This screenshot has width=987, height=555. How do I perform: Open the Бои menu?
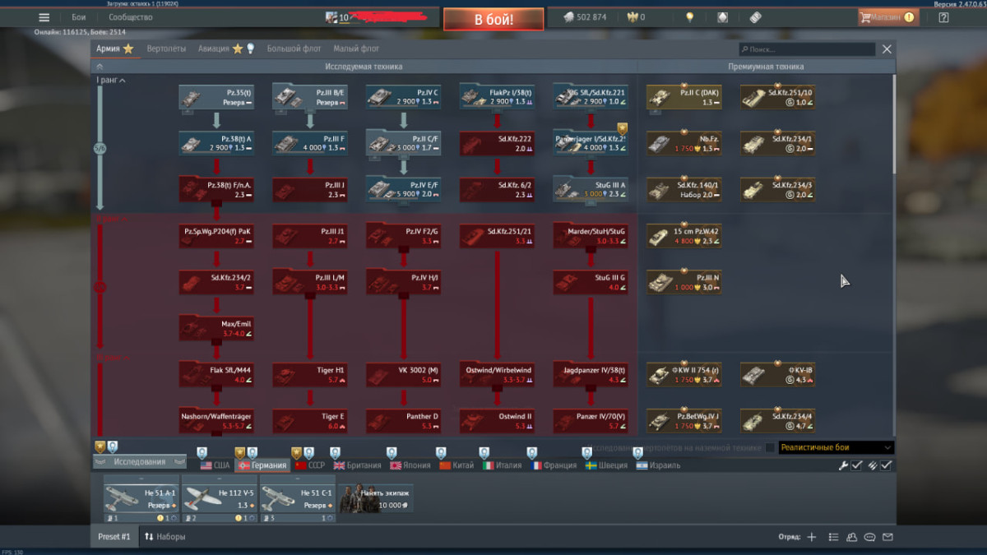click(79, 17)
